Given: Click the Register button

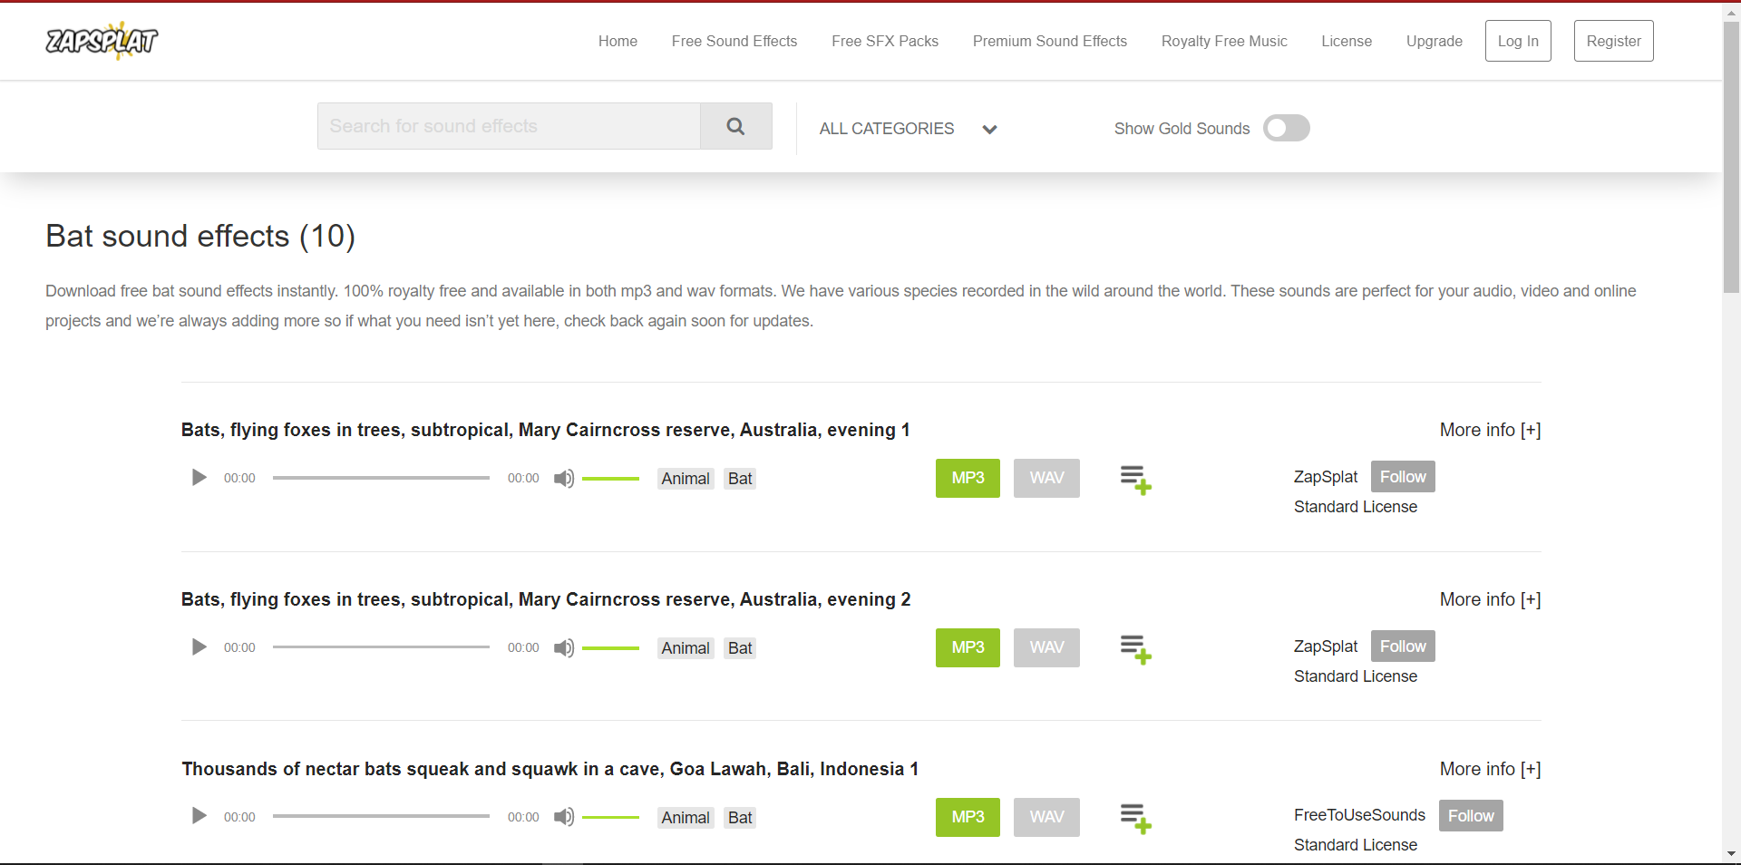Looking at the screenshot, I should 1614,41.
